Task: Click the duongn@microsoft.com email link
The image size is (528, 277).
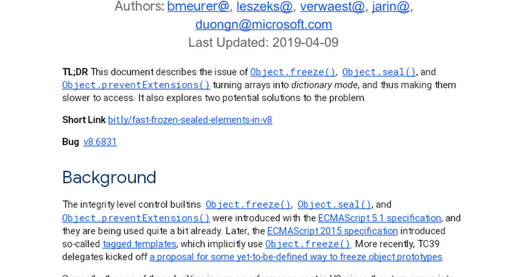Action: point(264,24)
